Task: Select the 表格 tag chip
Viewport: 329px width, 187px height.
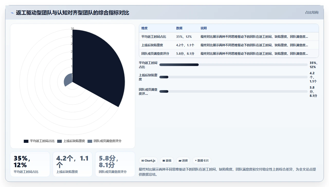Action: [167, 161]
